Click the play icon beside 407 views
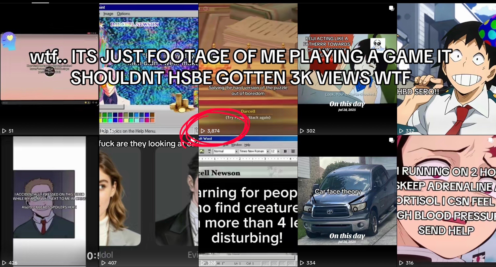496x267 pixels. (x=103, y=263)
